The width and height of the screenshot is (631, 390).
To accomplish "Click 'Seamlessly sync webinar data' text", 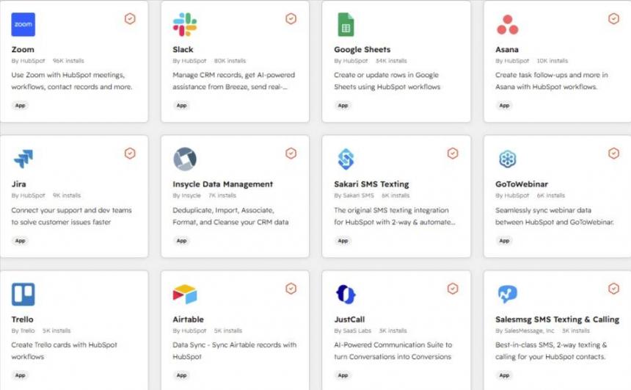I will pyautogui.click(x=555, y=216).
